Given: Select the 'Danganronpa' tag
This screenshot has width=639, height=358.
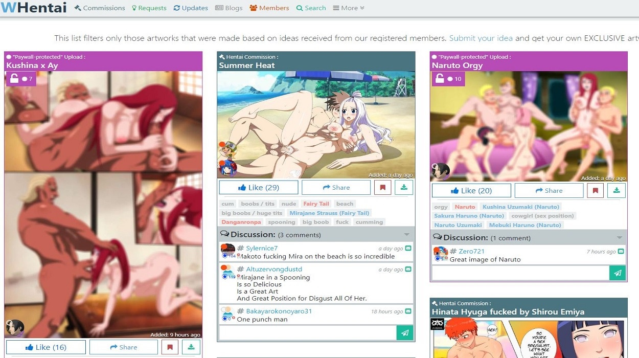Looking at the screenshot, I should [x=241, y=222].
